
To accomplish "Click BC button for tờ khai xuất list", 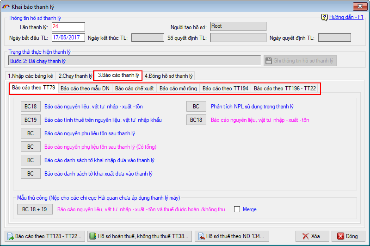I will click(31, 174).
